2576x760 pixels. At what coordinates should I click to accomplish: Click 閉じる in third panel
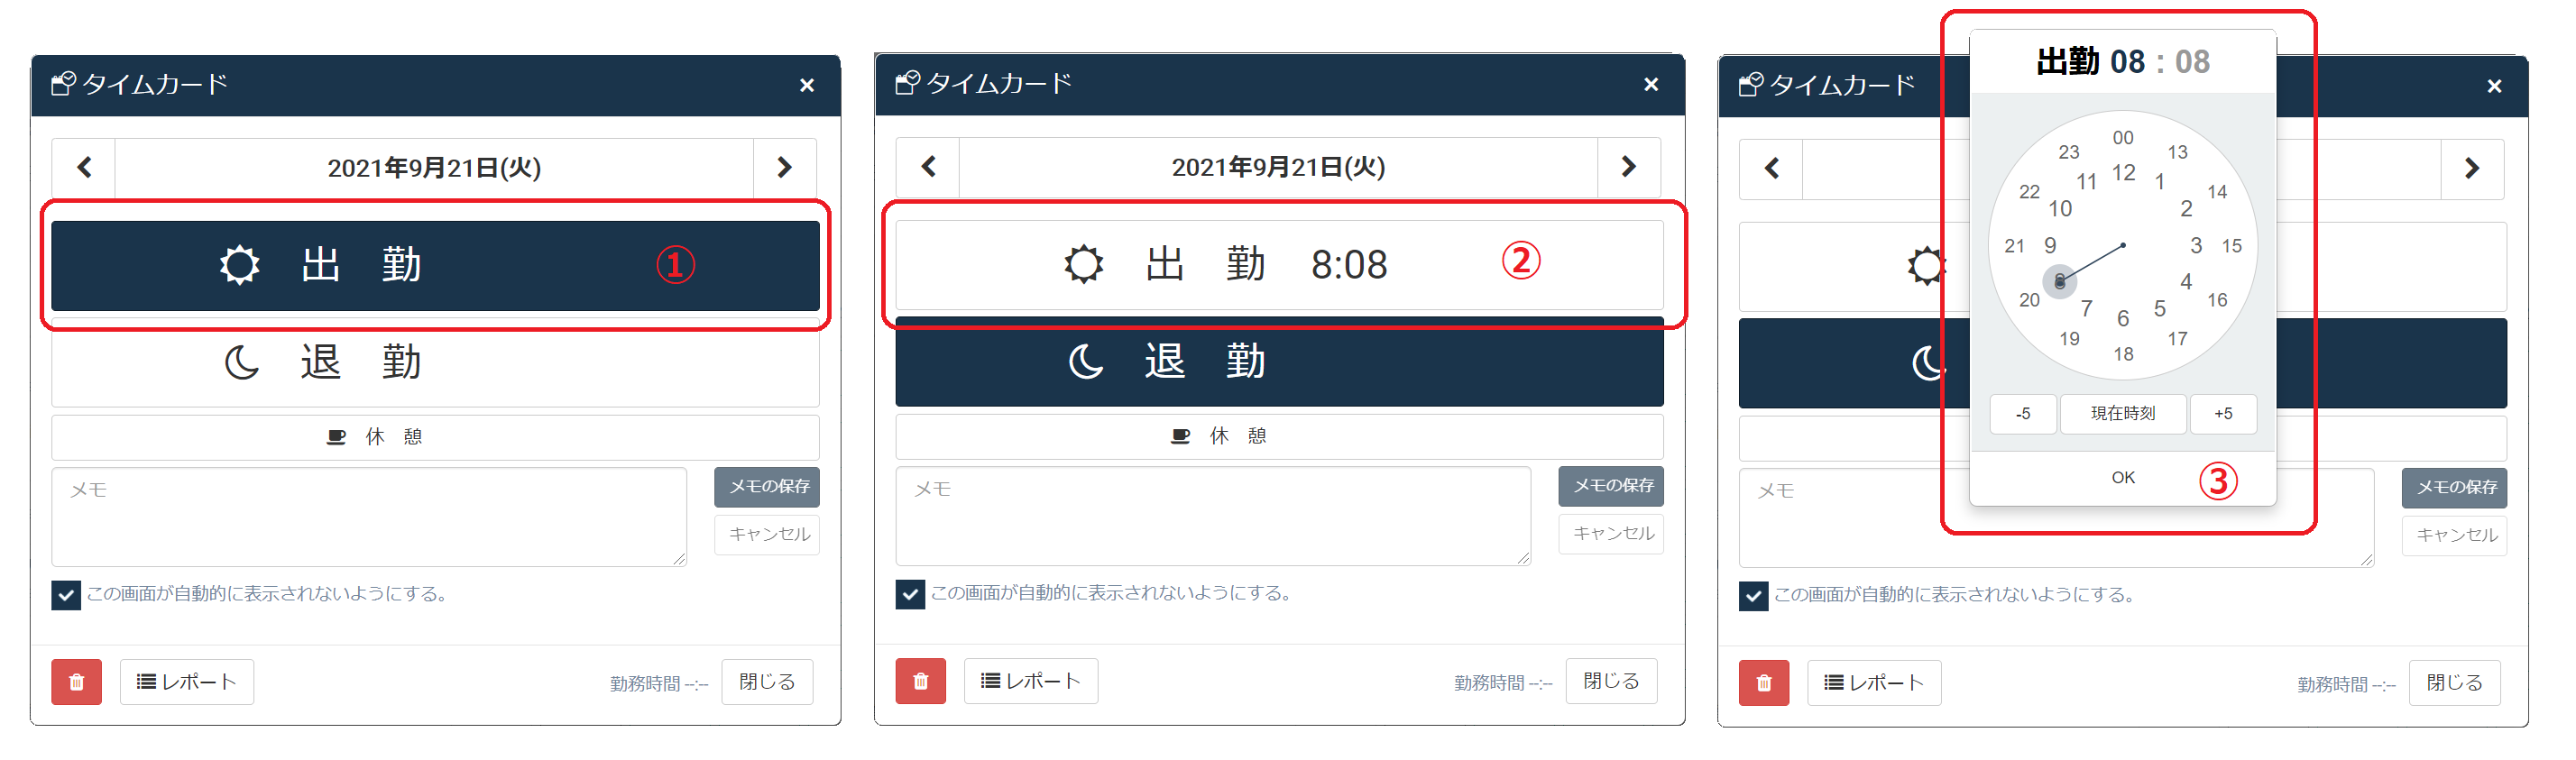pyautogui.click(x=2454, y=683)
